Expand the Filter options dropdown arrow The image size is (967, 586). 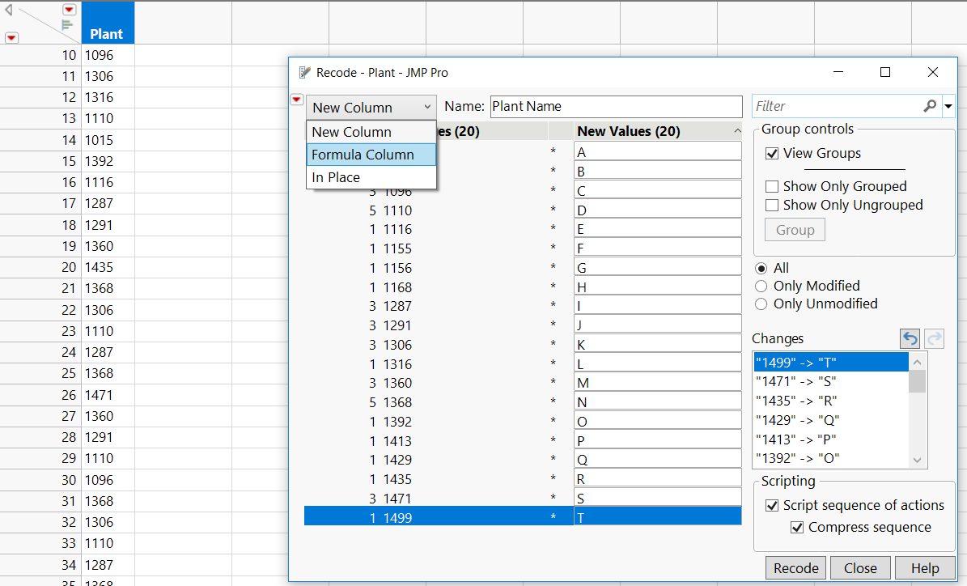click(948, 106)
